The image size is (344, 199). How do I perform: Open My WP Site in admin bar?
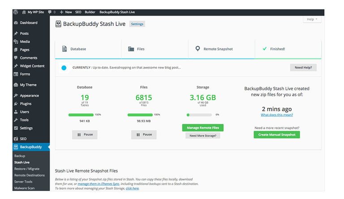(36, 12)
